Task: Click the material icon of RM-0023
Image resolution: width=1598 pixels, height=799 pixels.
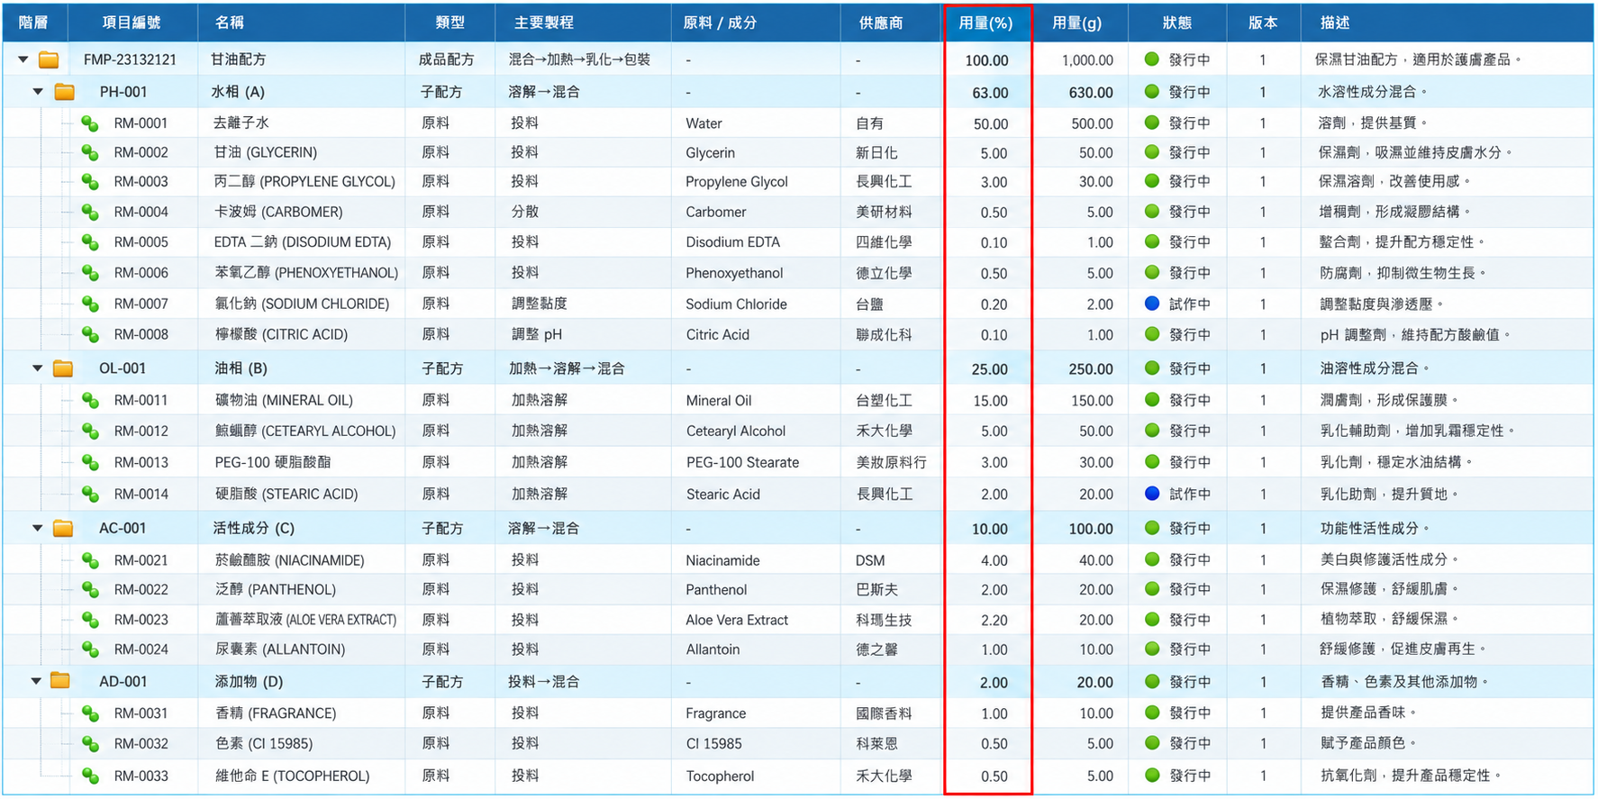Action: 90,621
